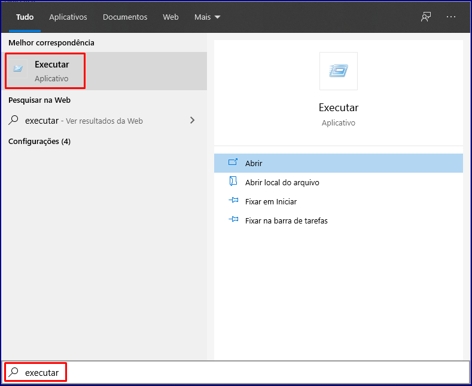This screenshot has height=386, width=472.
Task: Focus the search field containing 'executar'
Action: pos(239,372)
